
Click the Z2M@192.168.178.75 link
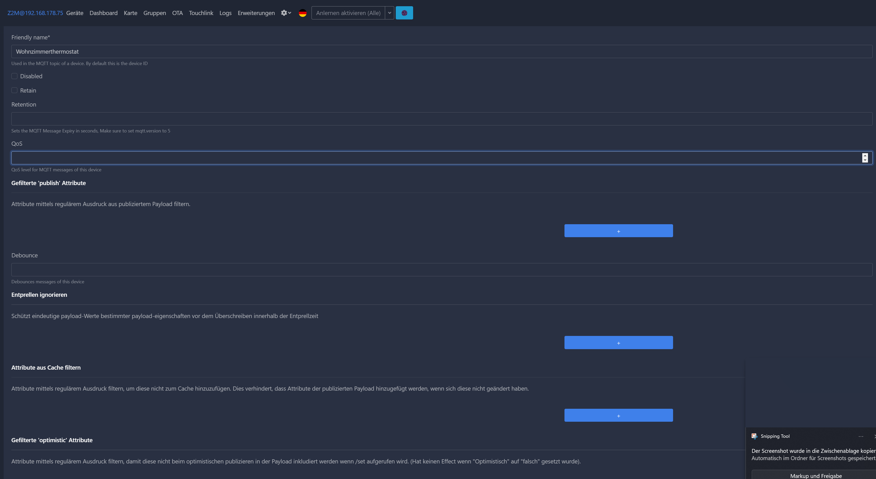coord(35,13)
